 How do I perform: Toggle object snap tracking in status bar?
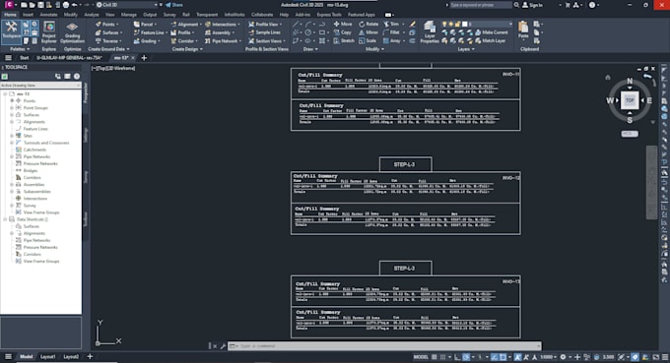495,357
